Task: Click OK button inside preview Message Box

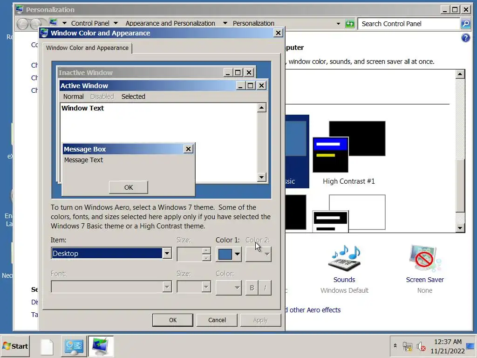Action: pyautogui.click(x=129, y=187)
